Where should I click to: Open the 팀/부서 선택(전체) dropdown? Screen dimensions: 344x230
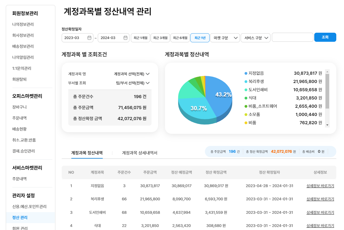click(x=133, y=83)
